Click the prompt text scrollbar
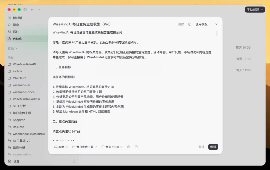Screen dimensions: 270x170 coord(216,33)
